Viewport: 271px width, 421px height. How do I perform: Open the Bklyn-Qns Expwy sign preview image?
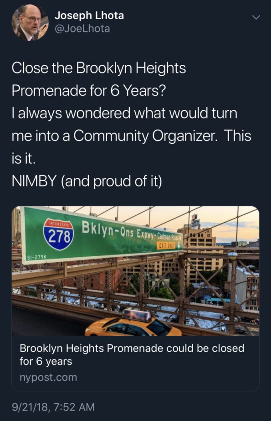point(135,271)
